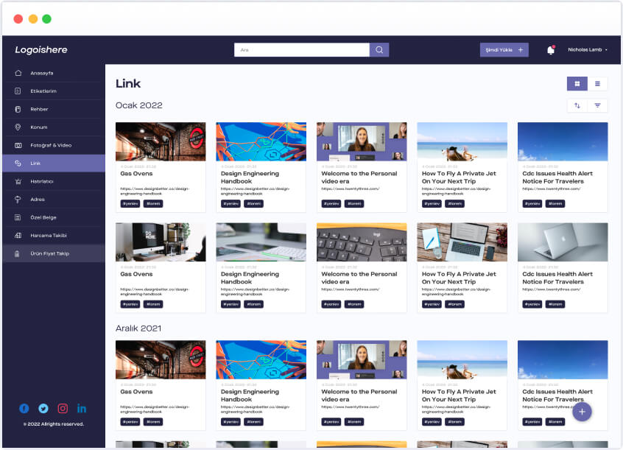Click the search magnifier button

[379, 50]
